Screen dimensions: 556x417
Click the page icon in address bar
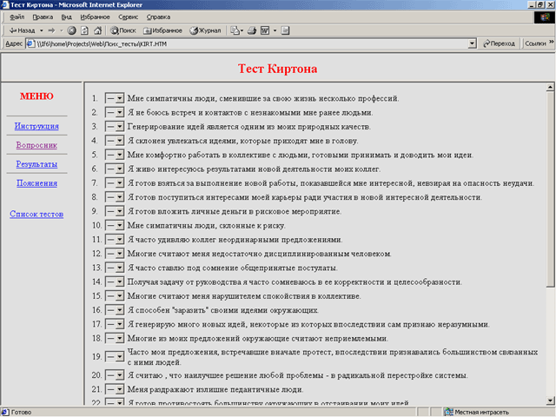point(31,43)
